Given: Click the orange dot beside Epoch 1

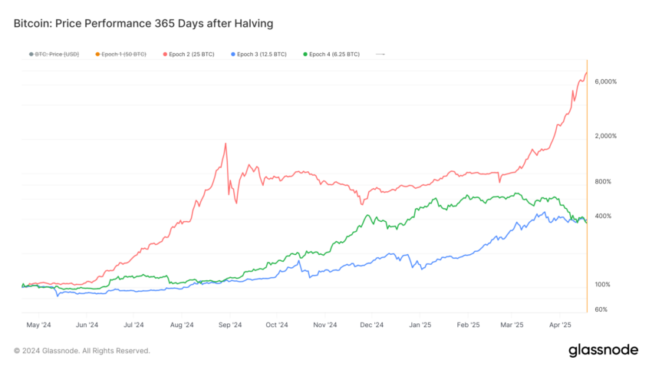Looking at the screenshot, I should point(97,54).
